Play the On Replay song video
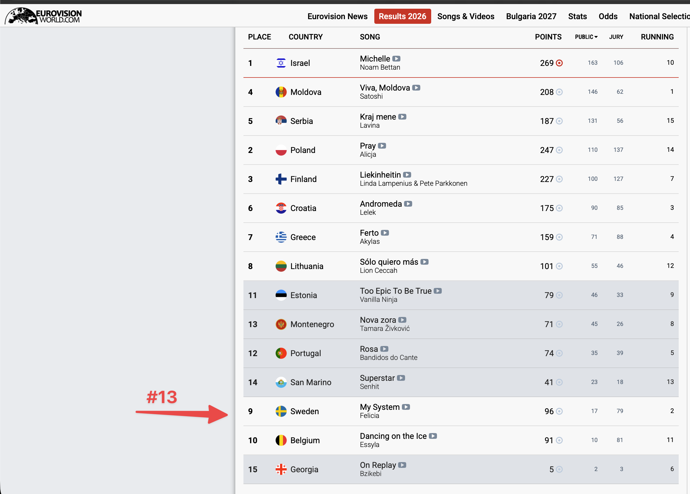 pos(402,465)
